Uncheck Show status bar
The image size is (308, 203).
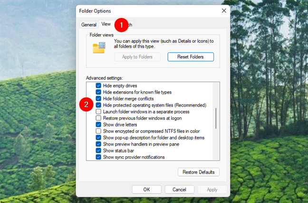(98, 151)
